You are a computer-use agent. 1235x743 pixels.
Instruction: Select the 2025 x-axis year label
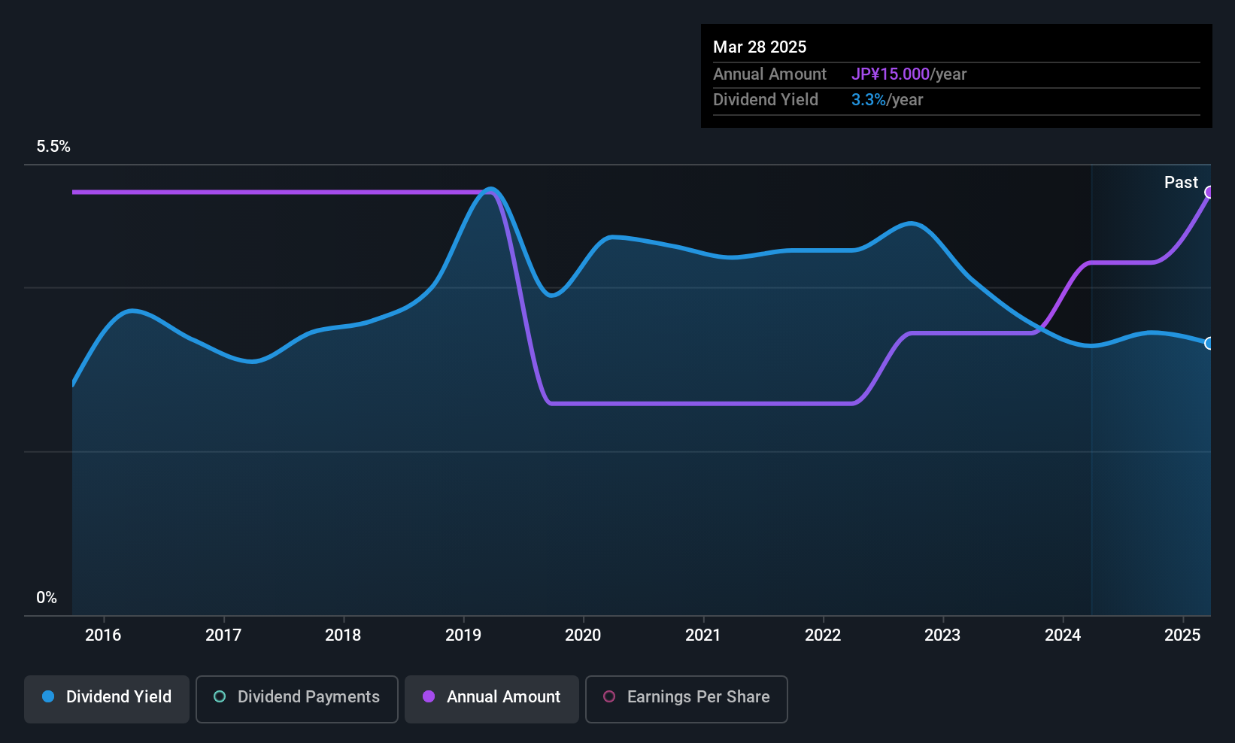click(1182, 635)
